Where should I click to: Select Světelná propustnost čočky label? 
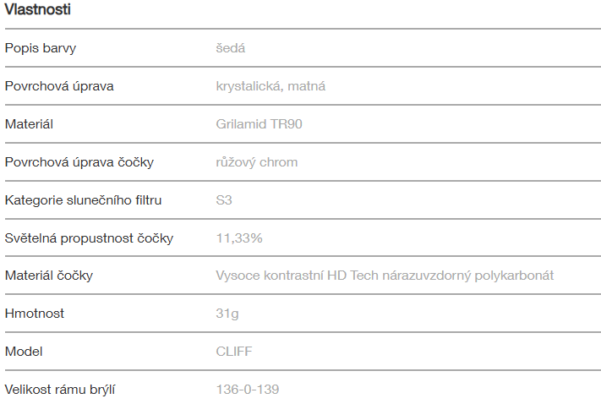[89, 238]
